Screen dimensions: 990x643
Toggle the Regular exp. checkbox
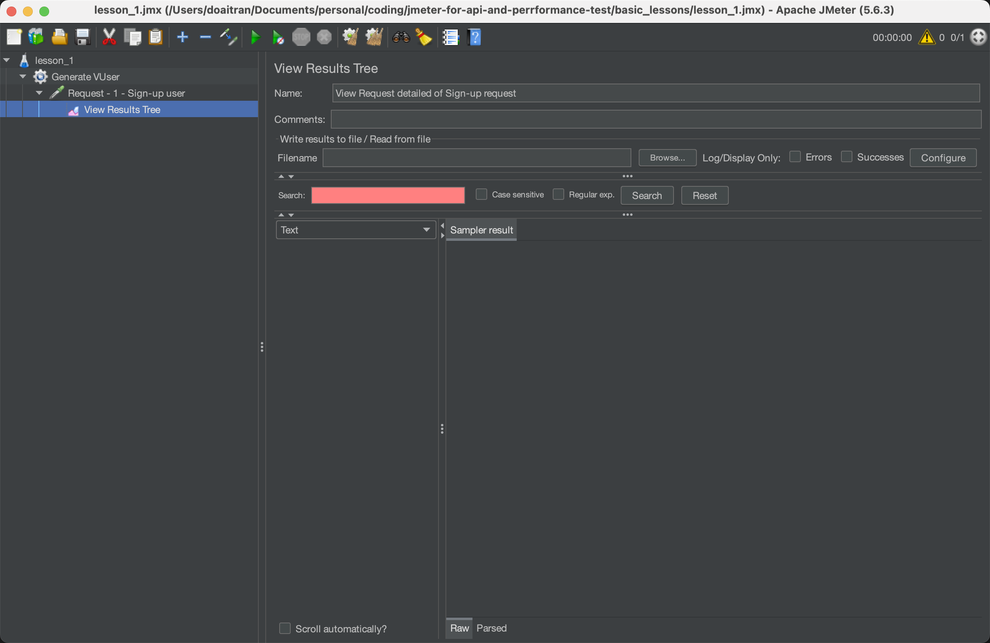click(558, 195)
